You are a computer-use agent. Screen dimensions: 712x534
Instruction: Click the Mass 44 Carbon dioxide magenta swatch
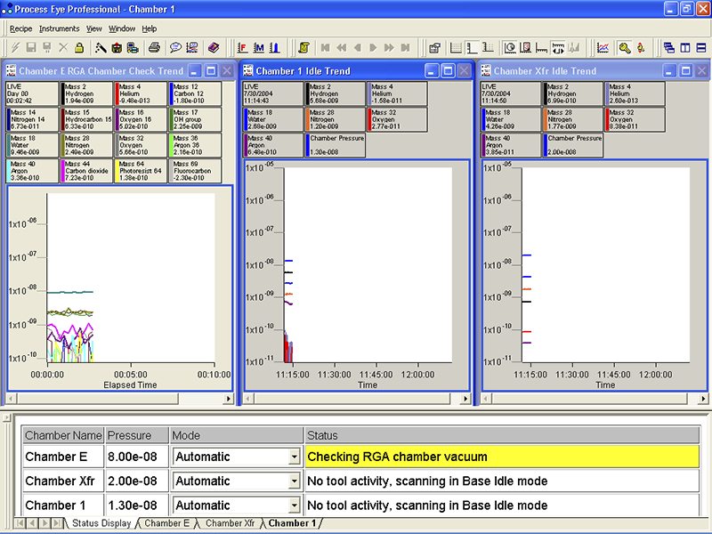[x=62, y=171]
